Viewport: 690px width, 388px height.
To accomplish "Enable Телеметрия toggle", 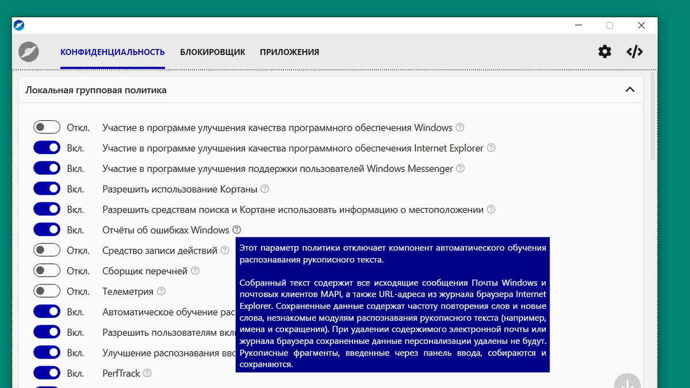I will (47, 291).
